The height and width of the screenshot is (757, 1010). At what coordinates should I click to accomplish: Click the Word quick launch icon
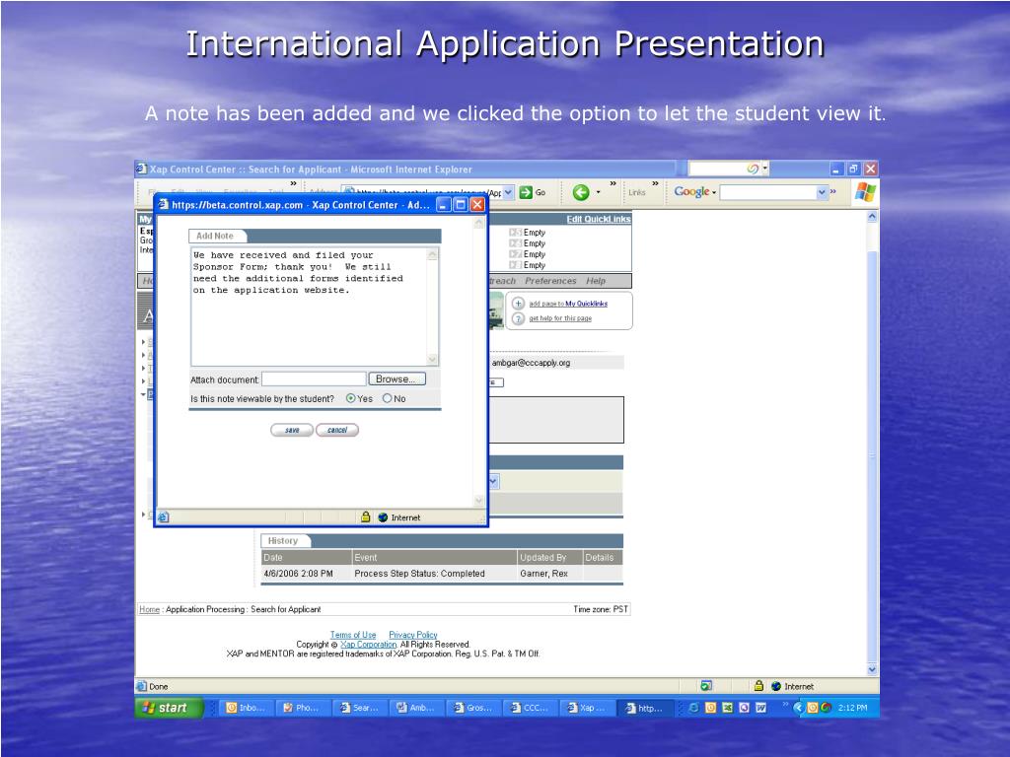click(760, 708)
